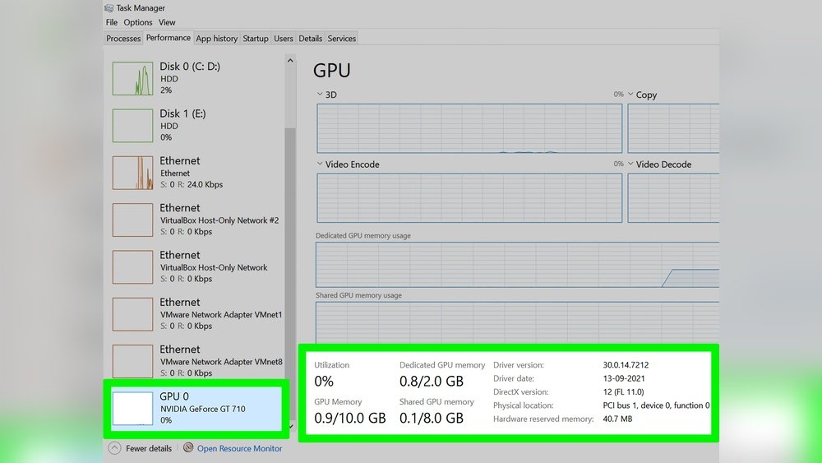Expand the Copy engine dropdown
822x463 pixels.
630,95
